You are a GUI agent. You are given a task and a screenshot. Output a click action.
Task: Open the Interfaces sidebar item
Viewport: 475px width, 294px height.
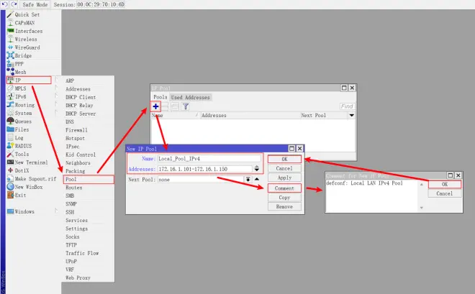point(29,31)
